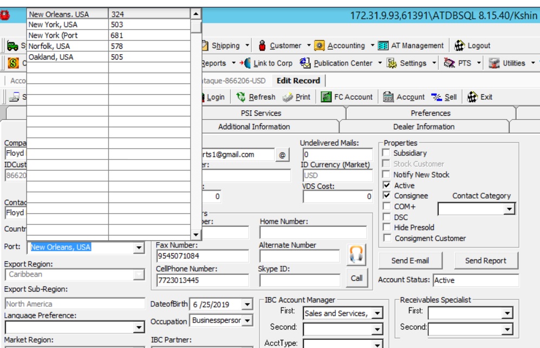
Task: Open the Publication Center icon
Action: (305, 63)
